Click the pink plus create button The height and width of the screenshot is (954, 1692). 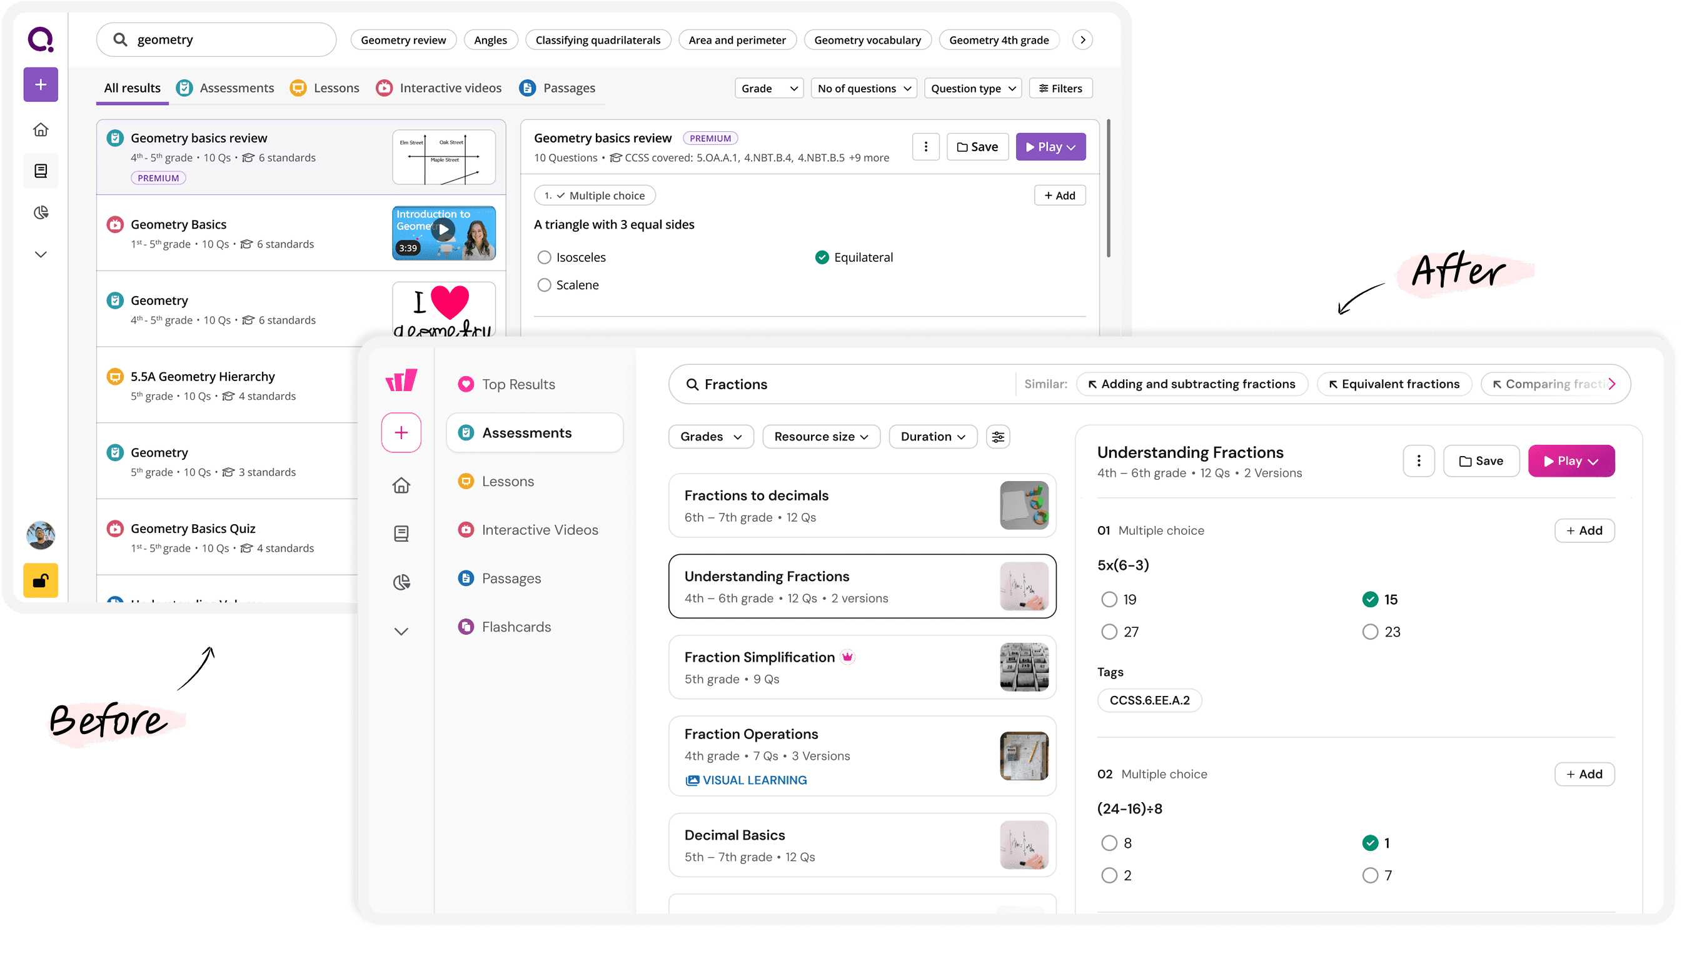click(x=401, y=432)
